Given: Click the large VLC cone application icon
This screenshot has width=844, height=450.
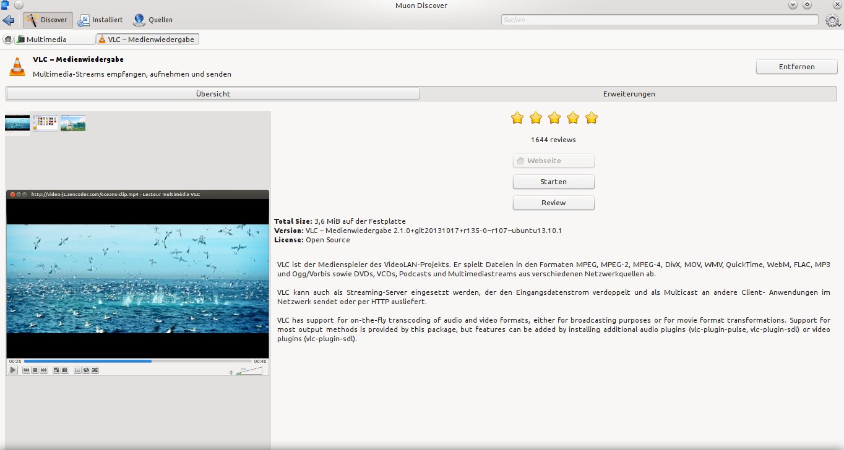Looking at the screenshot, I should click(17, 67).
